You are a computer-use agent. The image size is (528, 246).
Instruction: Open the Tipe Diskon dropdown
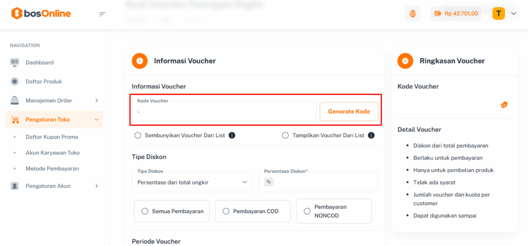(192, 182)
